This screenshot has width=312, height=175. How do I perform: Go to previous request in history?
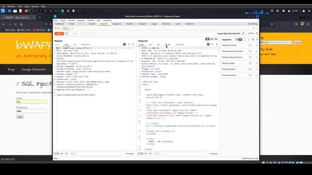pyautogui.click(x=84, y=34)
